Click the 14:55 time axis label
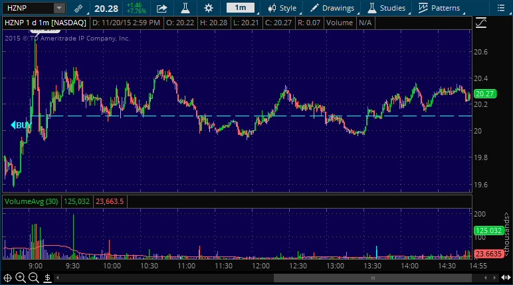Viewport: 513px width, 285px height. (478, 266)
